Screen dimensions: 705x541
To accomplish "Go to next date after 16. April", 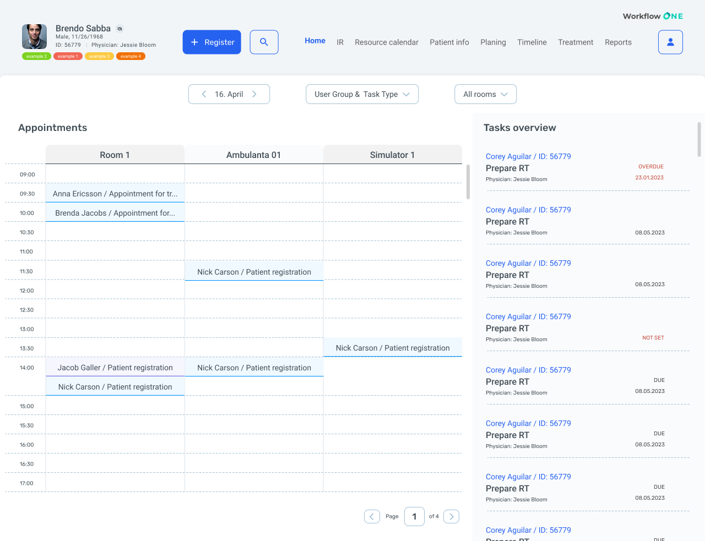I will [x=254, y=94].
